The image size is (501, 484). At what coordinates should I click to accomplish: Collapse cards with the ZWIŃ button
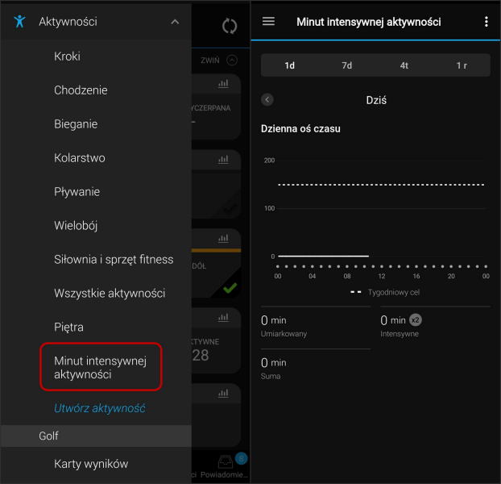(x=218, y=60)
